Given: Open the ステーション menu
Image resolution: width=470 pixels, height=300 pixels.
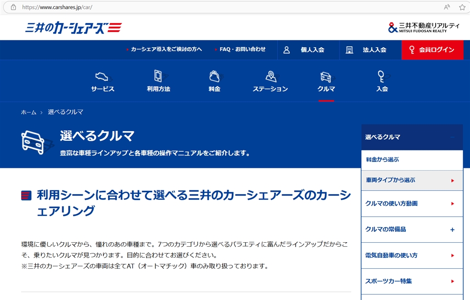Looking at the screenshot, I should [x=270, y=89].
